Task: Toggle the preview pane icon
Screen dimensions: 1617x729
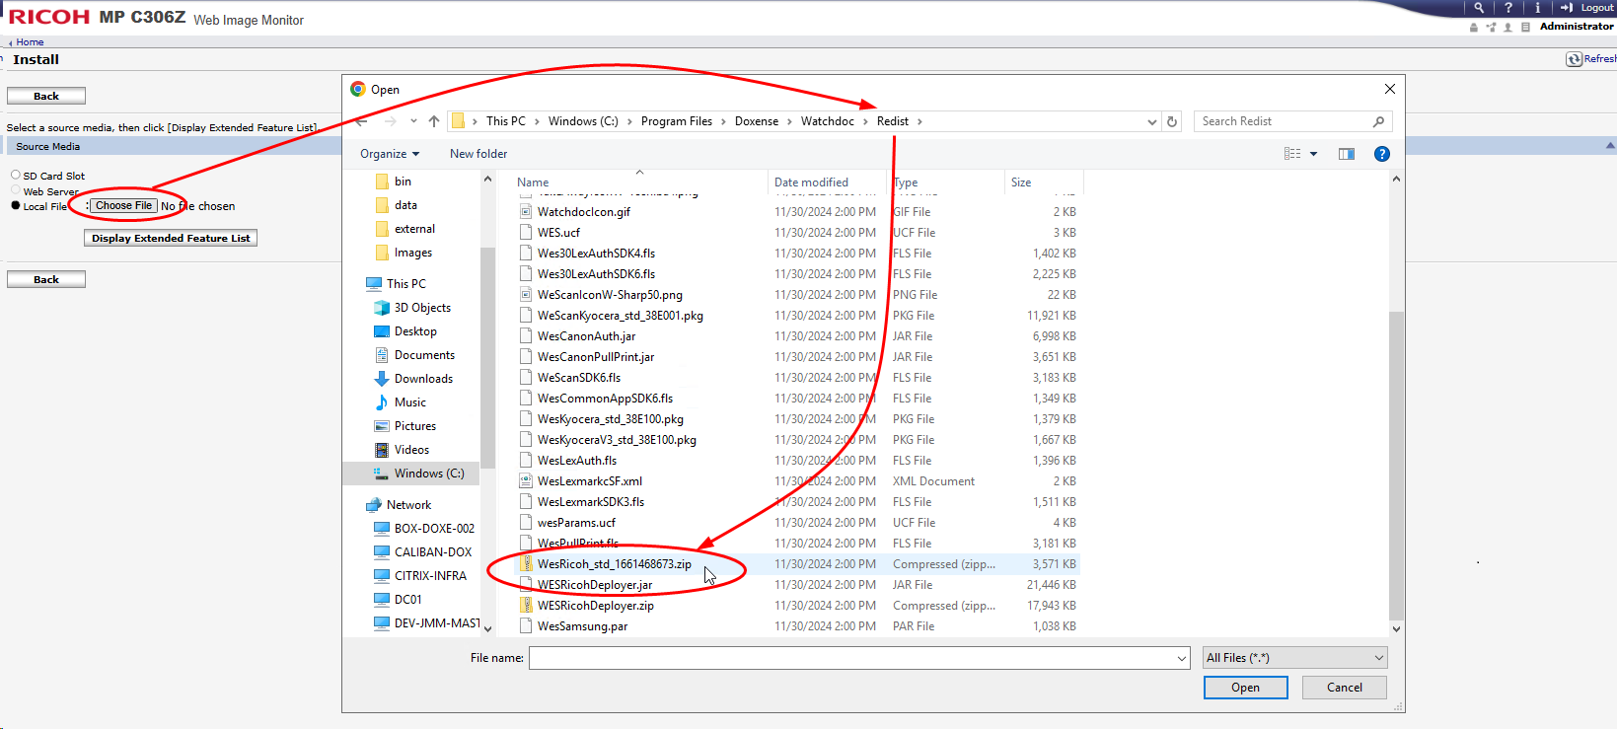Action: click(1347, 154)
